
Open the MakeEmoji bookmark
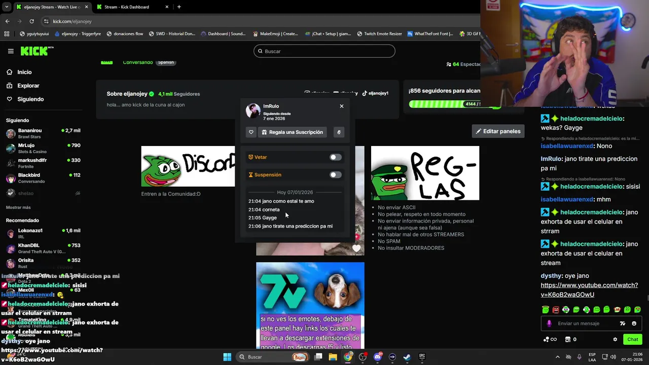pyautogui.click(x=275, y=34)
